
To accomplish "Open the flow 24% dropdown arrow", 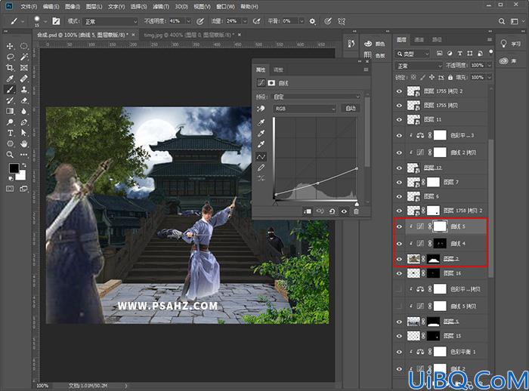I will pos(245,21).
